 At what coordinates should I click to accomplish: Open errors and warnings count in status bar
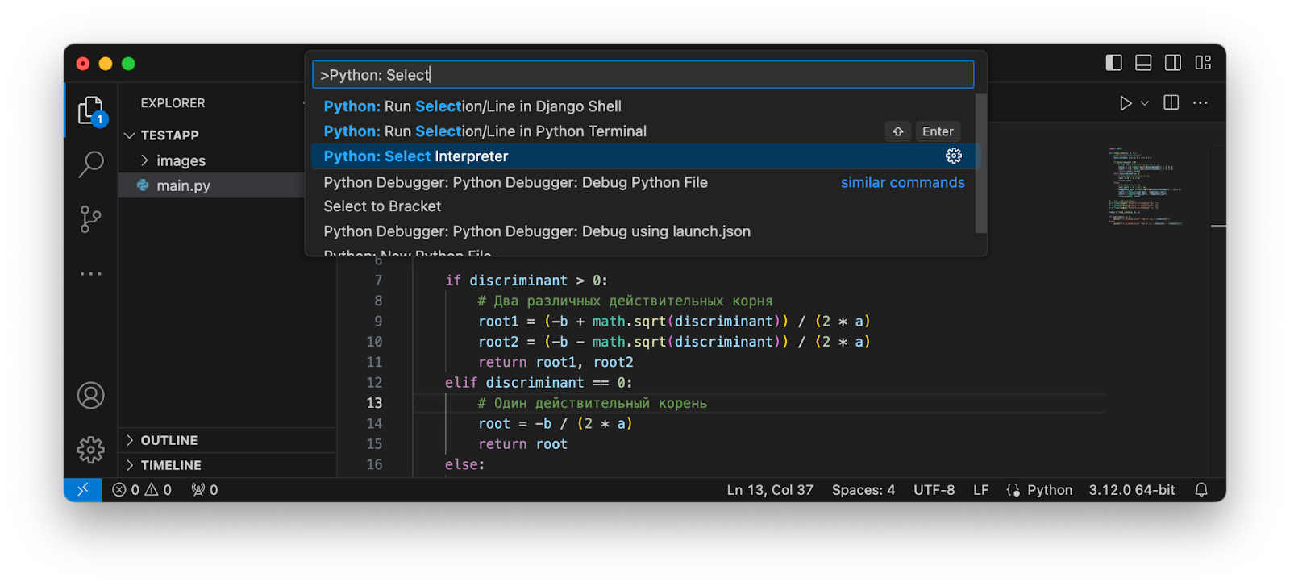coord(142,490)
